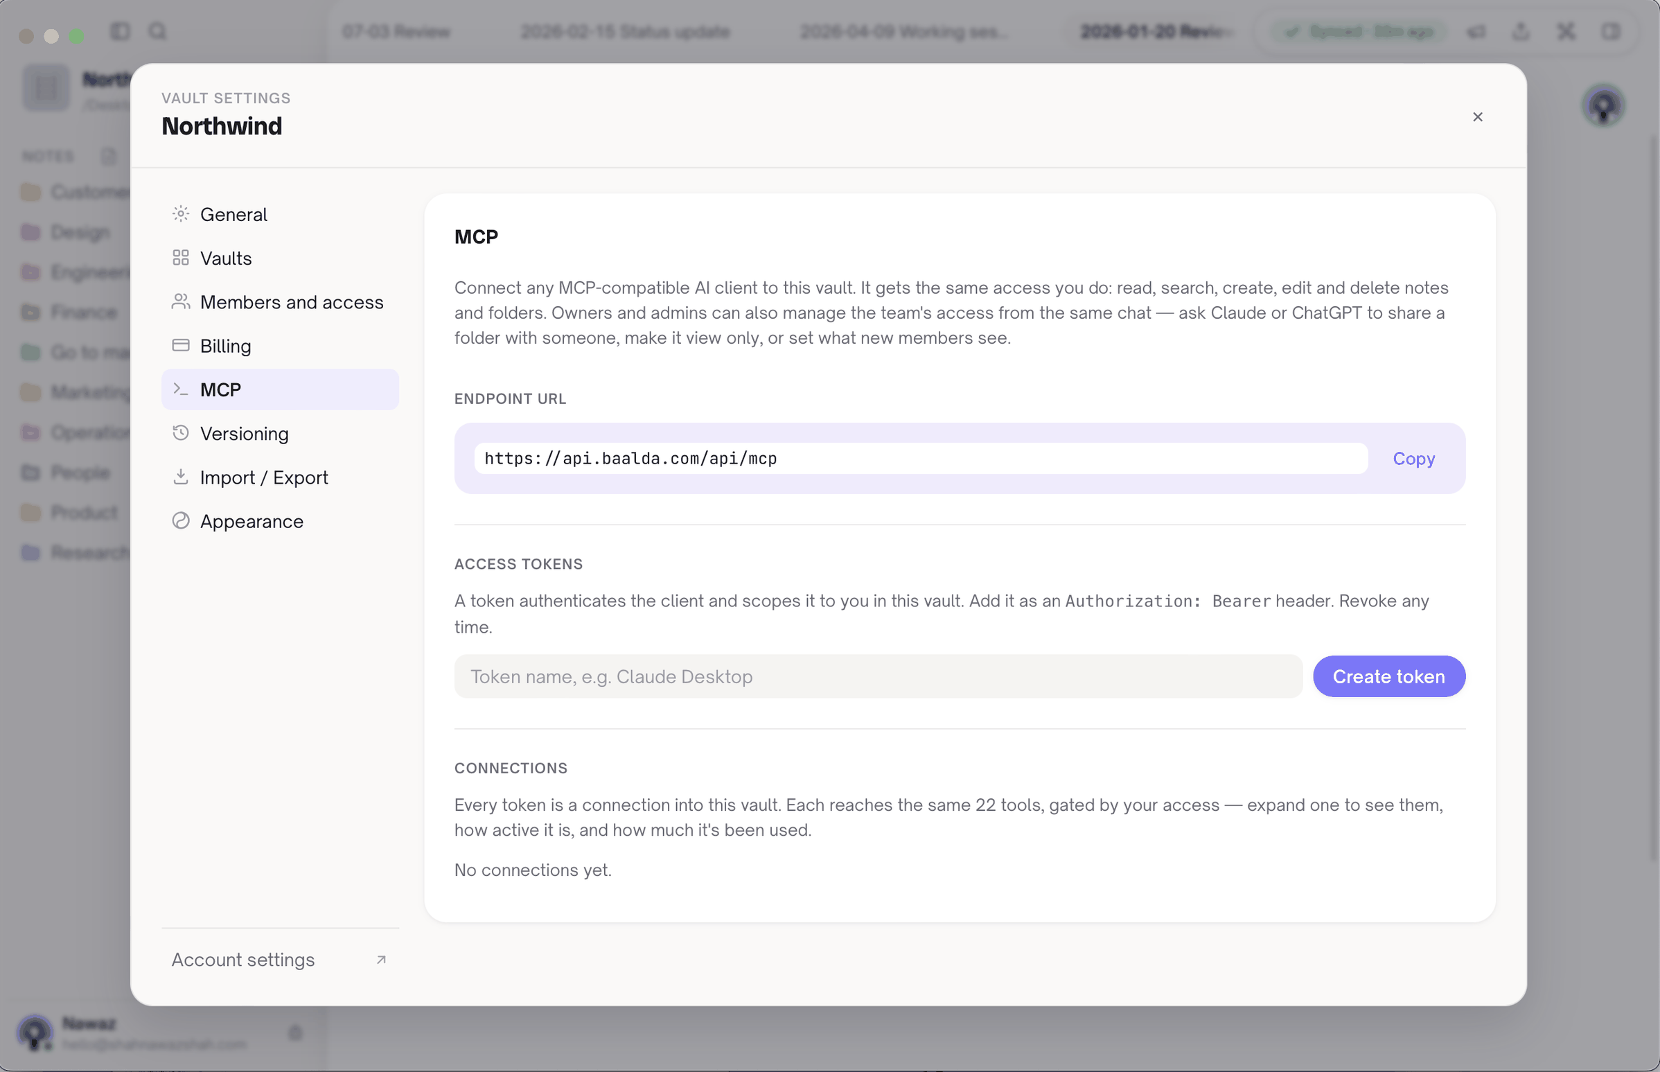
Task: Click the General sun icon
Action: (181, 213)
